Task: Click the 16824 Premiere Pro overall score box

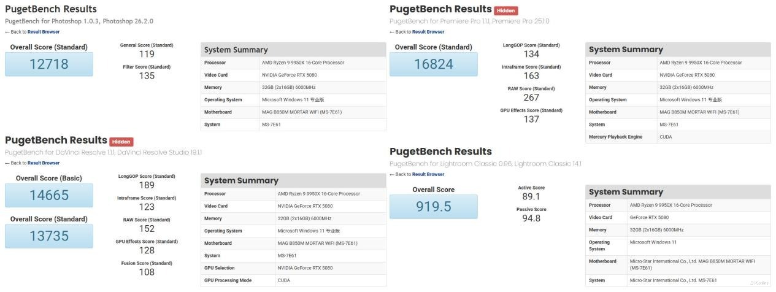Action: [433, 64]
